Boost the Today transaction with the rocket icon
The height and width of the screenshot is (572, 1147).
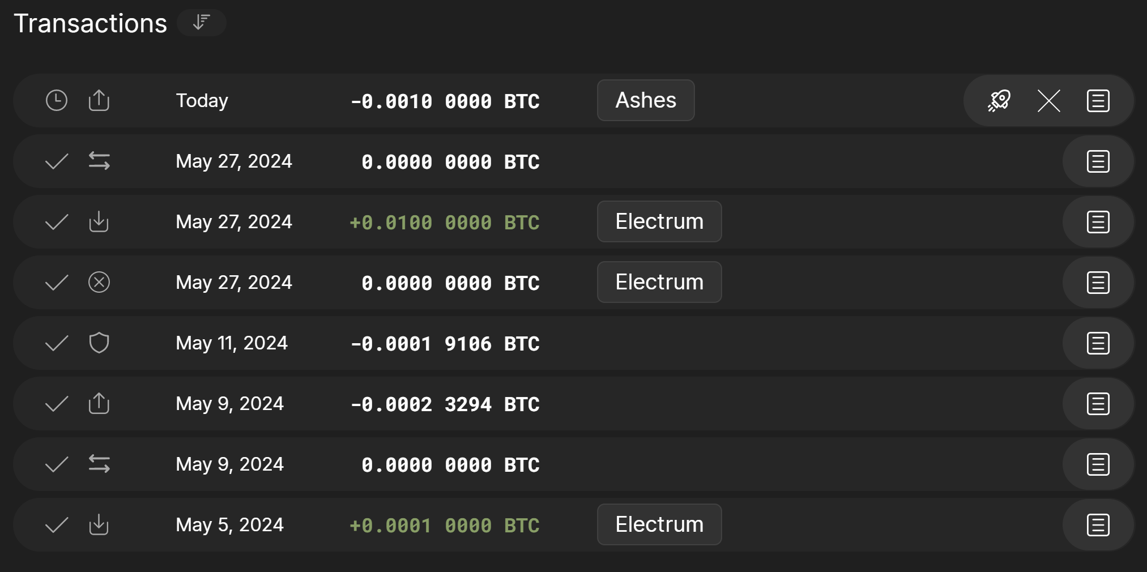click(x=999, y=101)
